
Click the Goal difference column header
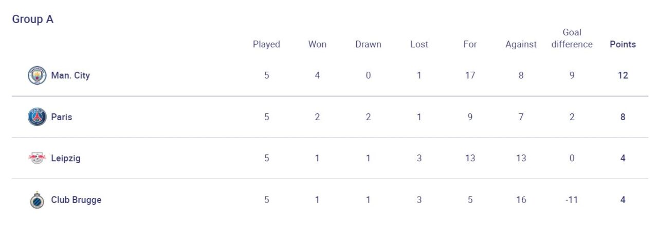click(x=572, y=38)
